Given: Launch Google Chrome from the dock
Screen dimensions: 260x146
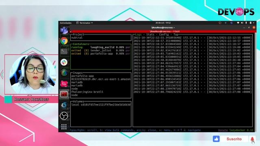Looking at the screenshot, I should point(64,41).
